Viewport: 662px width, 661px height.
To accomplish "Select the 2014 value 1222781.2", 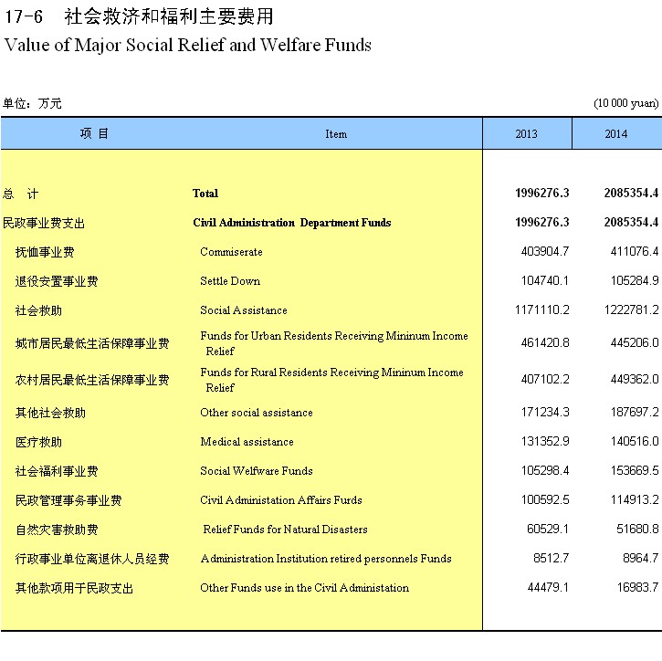I will point(625,310).
